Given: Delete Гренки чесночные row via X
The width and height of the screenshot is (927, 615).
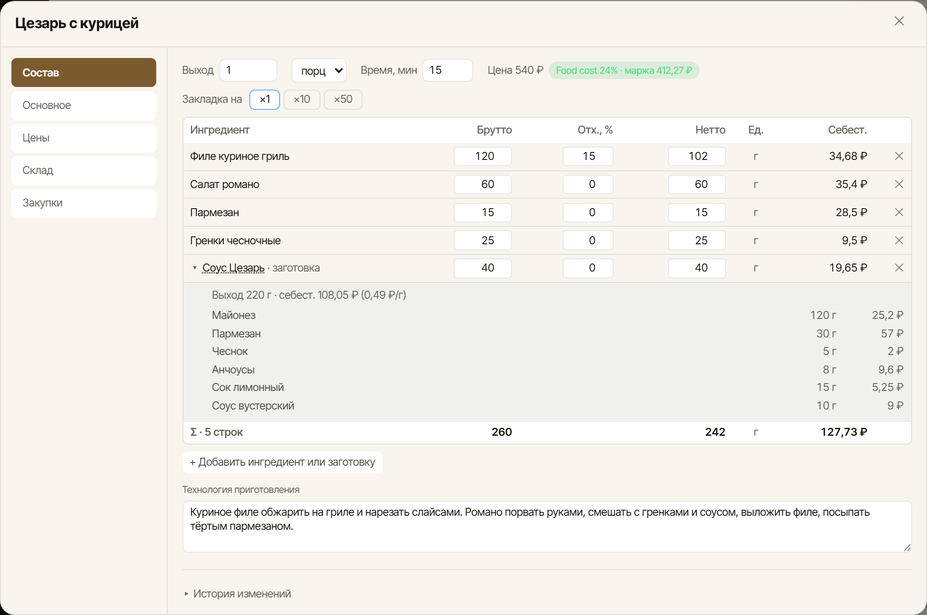Looking at the screenshot, I should tap(899, 241).
